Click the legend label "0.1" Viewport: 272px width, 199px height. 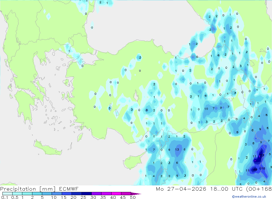click(x=5, y=197)
